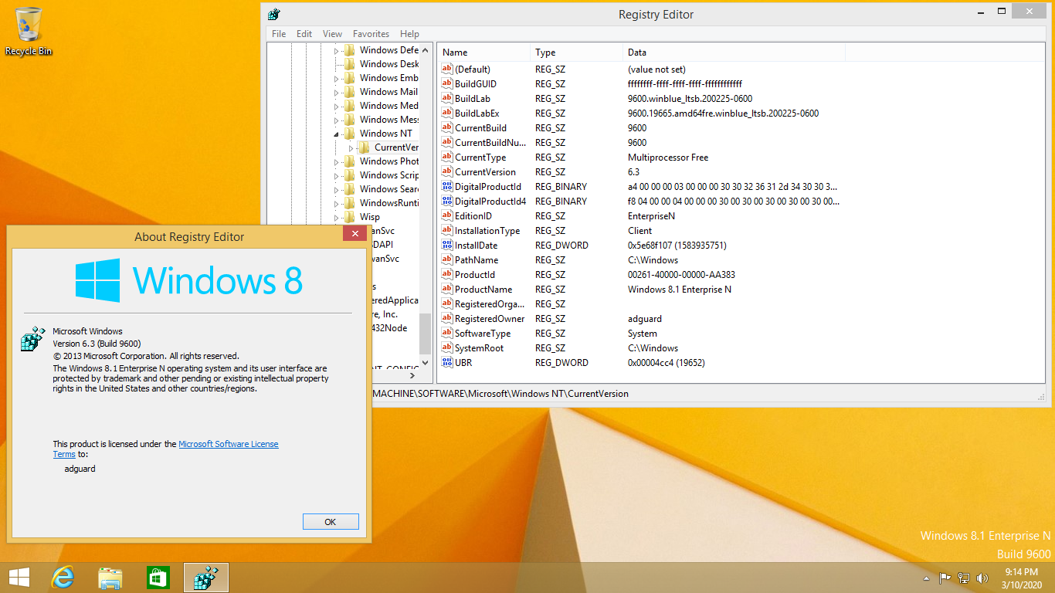Expand the WindowsRuntime tree node

tap(336, 203)
